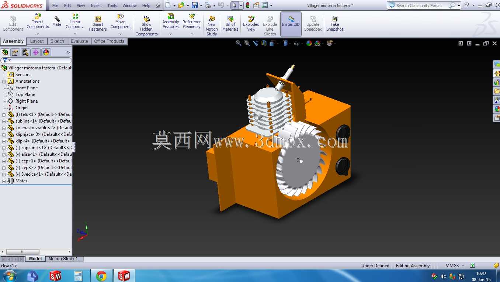Start a New Motion Study

[x=212, y=26]
